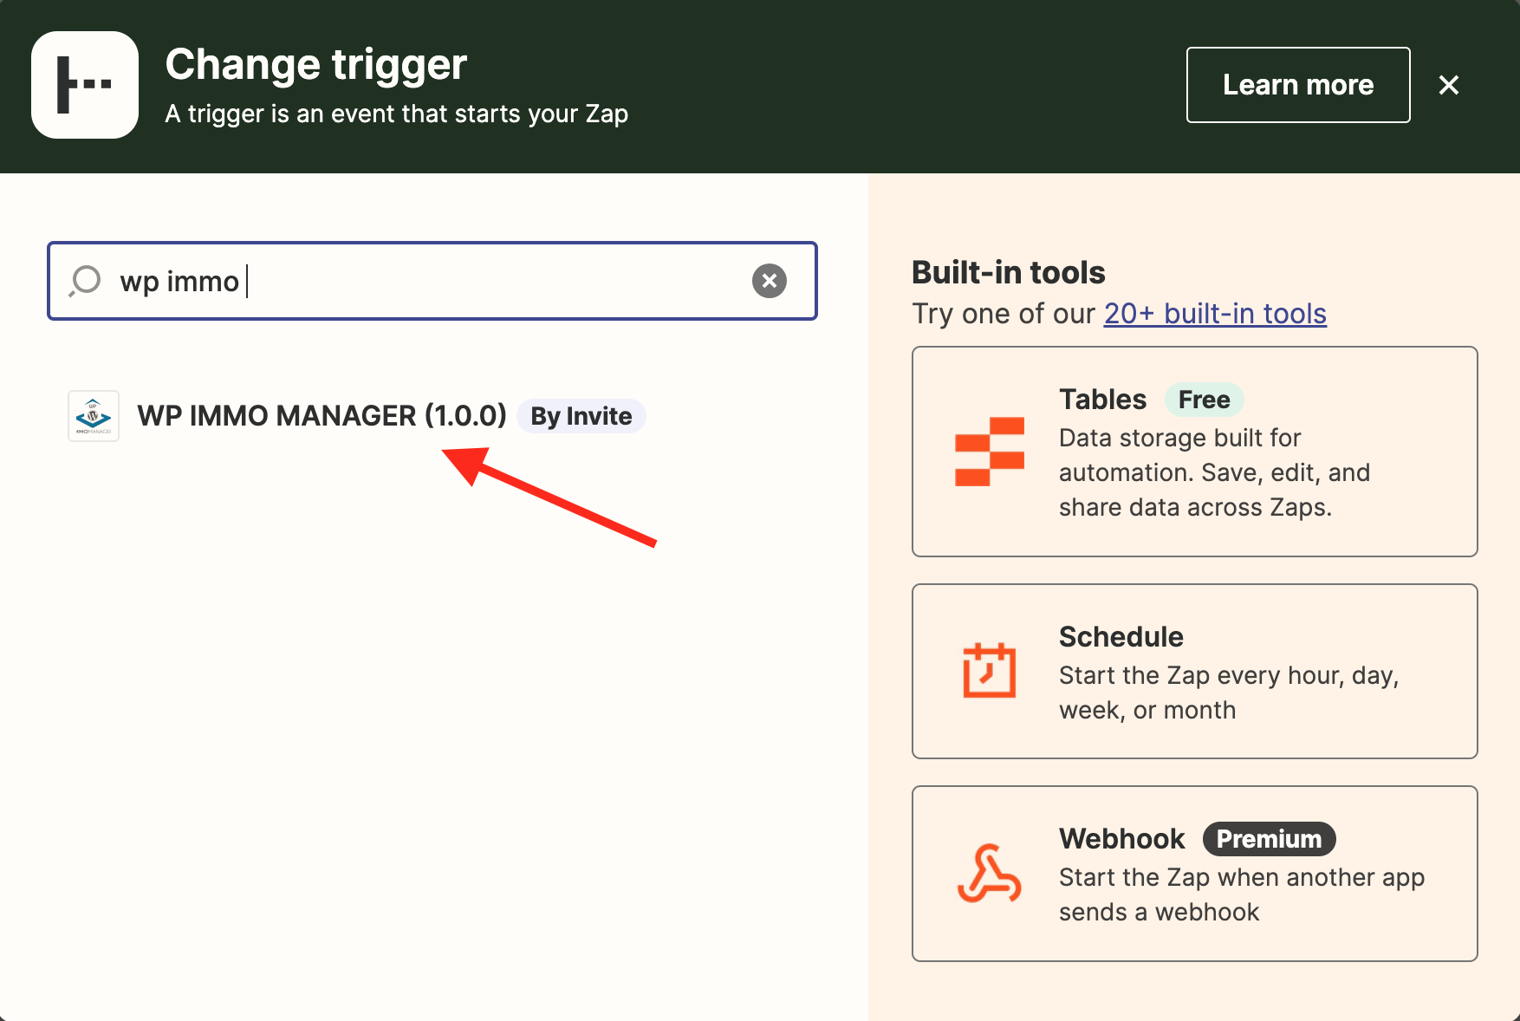Click the Tables icon
This screenshot has width=1520, height=1021.
[x=989, y=452]
